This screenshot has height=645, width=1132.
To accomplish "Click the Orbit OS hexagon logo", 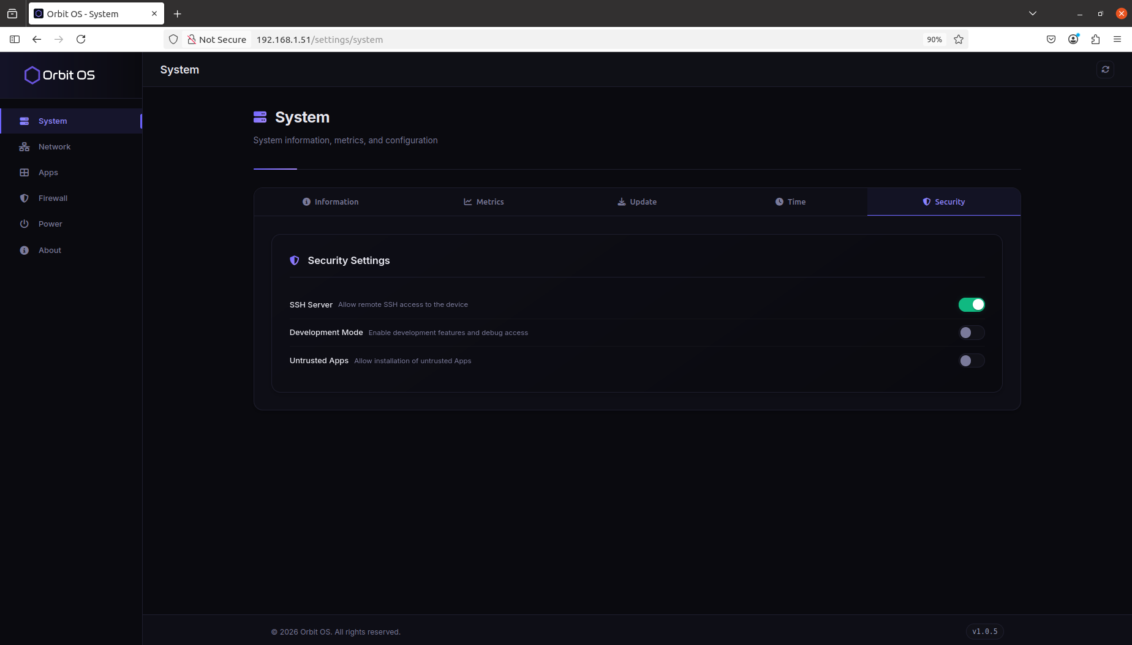I will coord(32,75).
